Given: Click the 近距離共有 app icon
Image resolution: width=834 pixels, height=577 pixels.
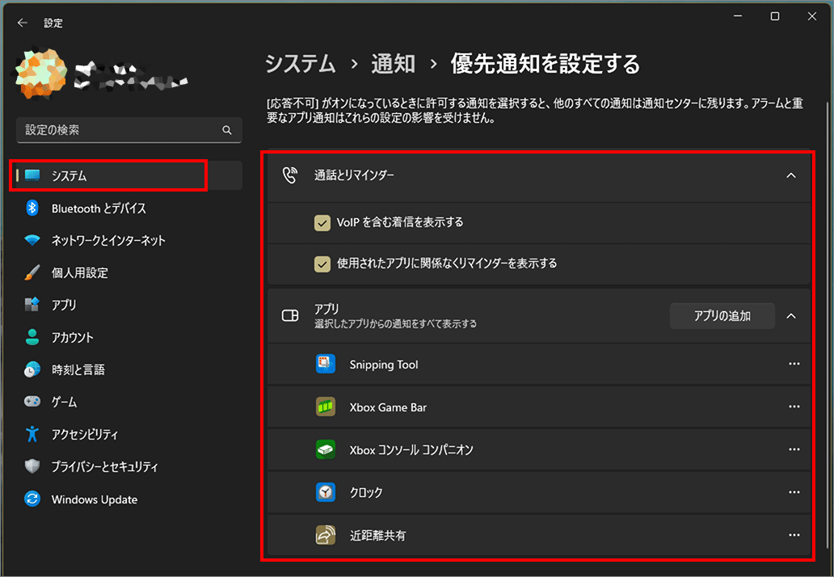Looking at the screenshot, I should point(326,535).
